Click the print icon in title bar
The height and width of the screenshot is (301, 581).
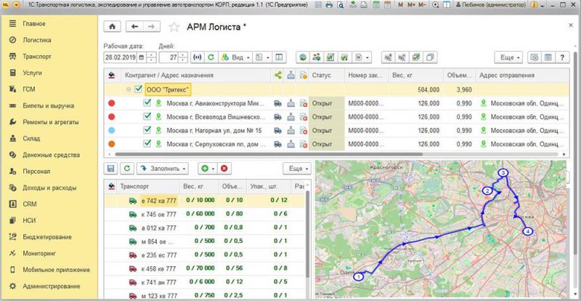(x=329, y=5)
